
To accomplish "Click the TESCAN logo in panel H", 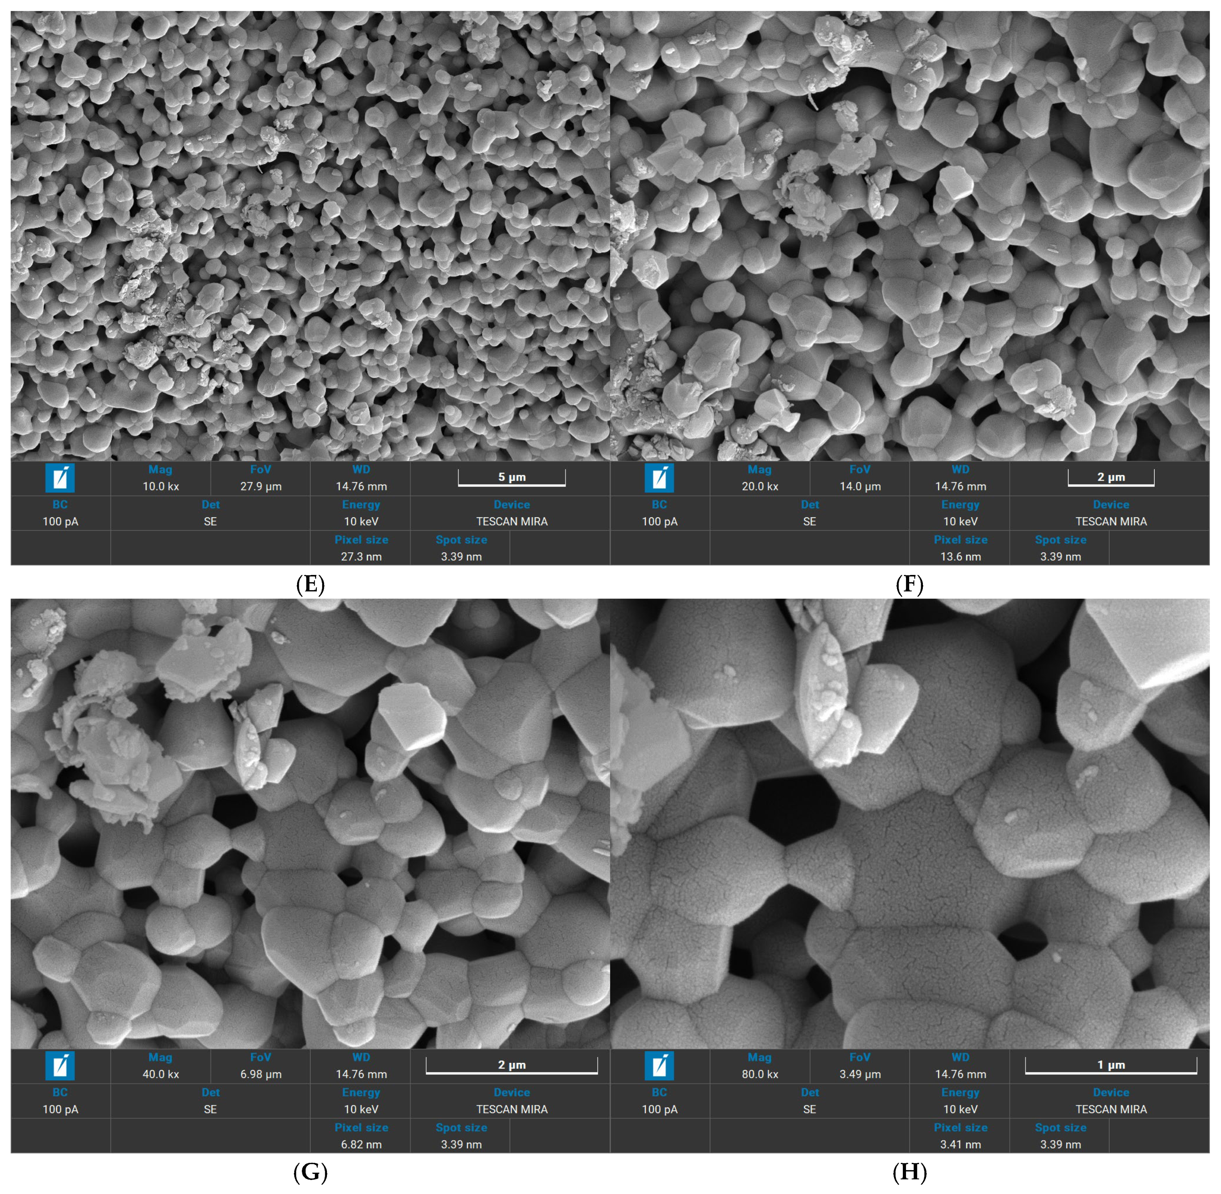I will click(659, 1065).
